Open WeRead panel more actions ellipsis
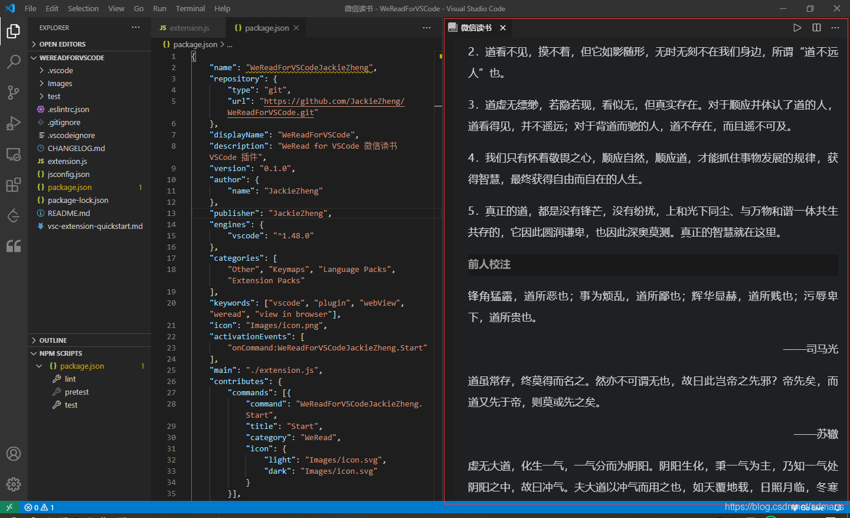The width and height of the screenshot is (850, 518). 835,28
